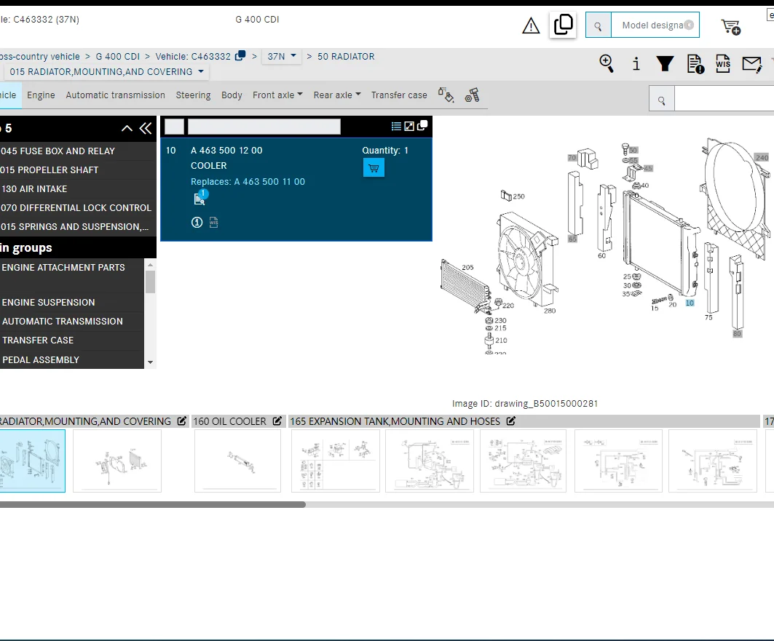Click callout 240 fan shroud in drawing
This screenshot has width=774, height=641.
pyautogui.click(x=762, y=157)
